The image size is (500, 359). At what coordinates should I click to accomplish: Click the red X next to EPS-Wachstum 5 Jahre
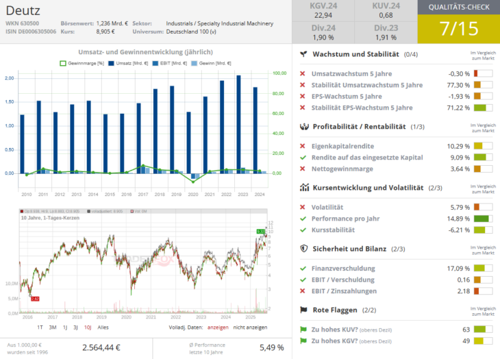click(x=303, y=97)
